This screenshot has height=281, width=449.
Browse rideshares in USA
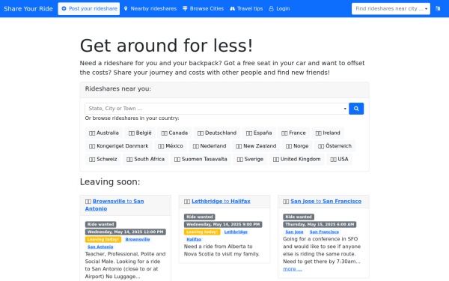(339, 159)
